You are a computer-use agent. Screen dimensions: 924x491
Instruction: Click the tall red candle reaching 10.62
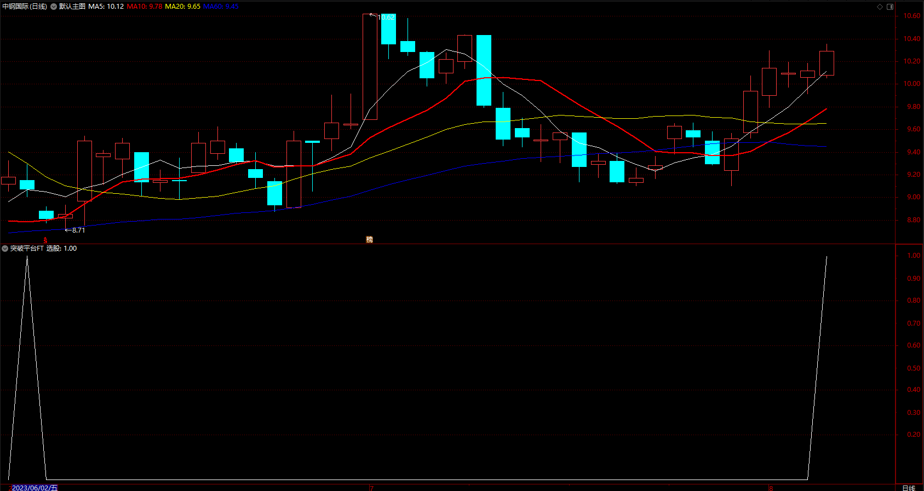tap(370, 66)
